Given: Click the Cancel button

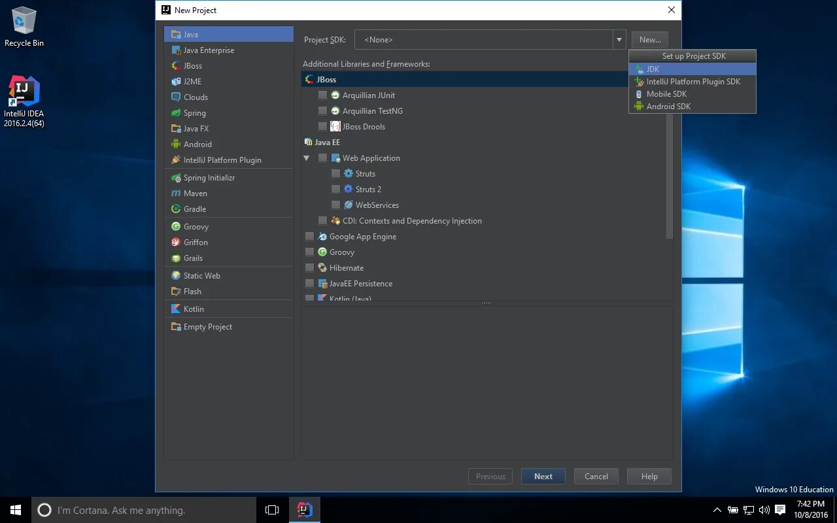Looking at the screenshot, I should coord(596,477).
